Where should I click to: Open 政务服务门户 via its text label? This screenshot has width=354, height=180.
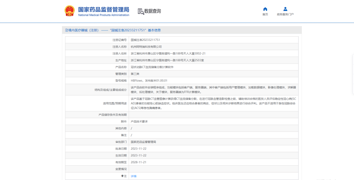pos(285,14)
